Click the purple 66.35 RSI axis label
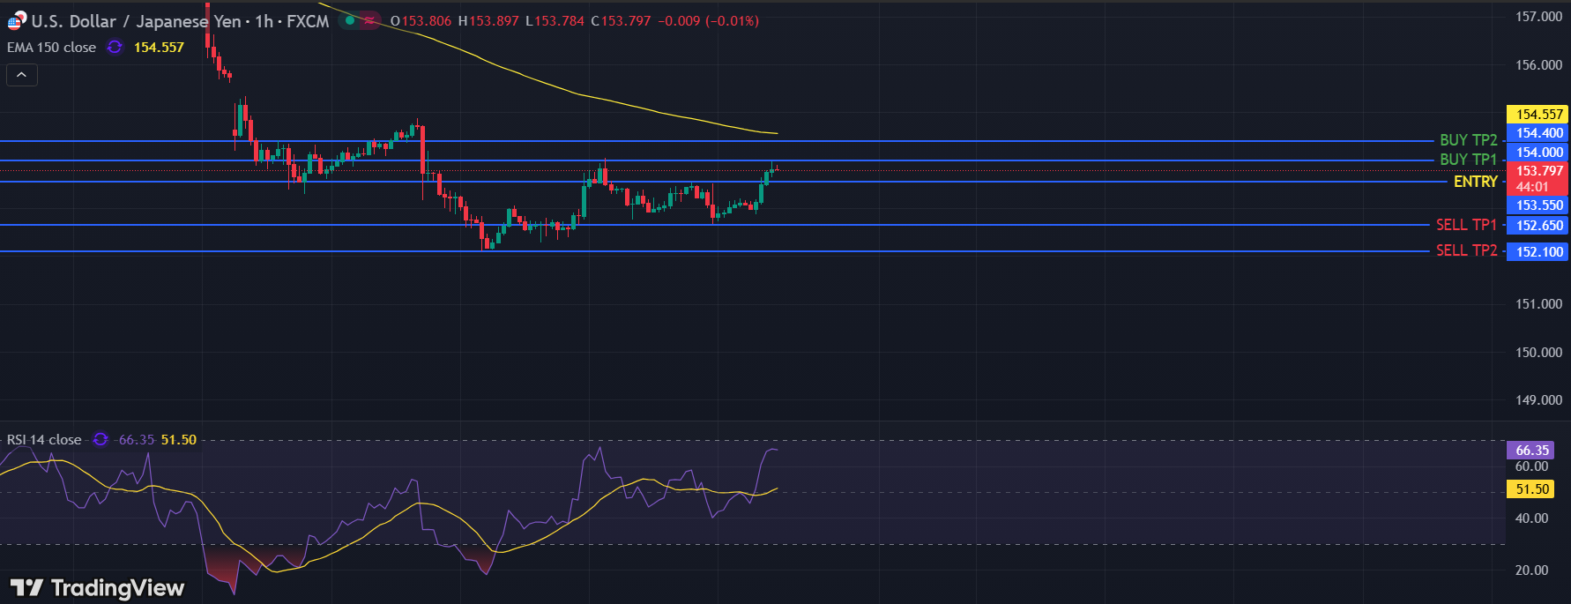This screenshot has height=604, width=1571. (x=1531, y=450)
